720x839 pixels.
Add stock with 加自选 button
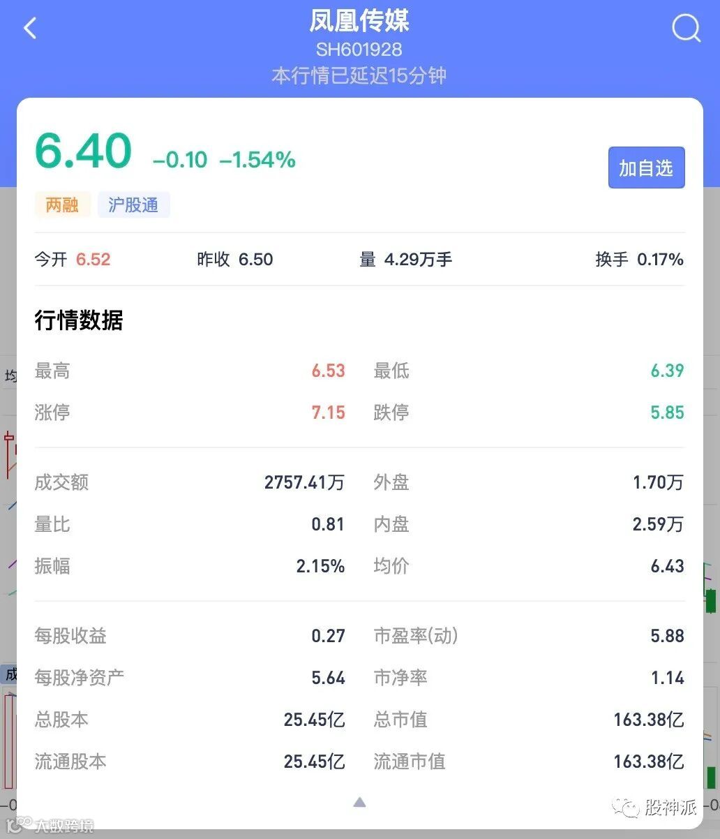(x=646, y=168)
